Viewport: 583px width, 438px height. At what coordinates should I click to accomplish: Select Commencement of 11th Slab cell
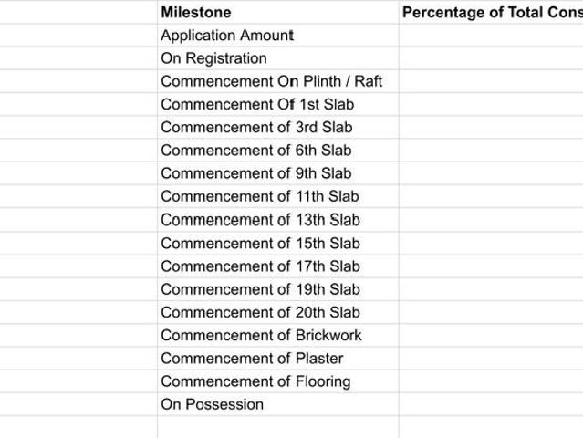pos(278,197)
